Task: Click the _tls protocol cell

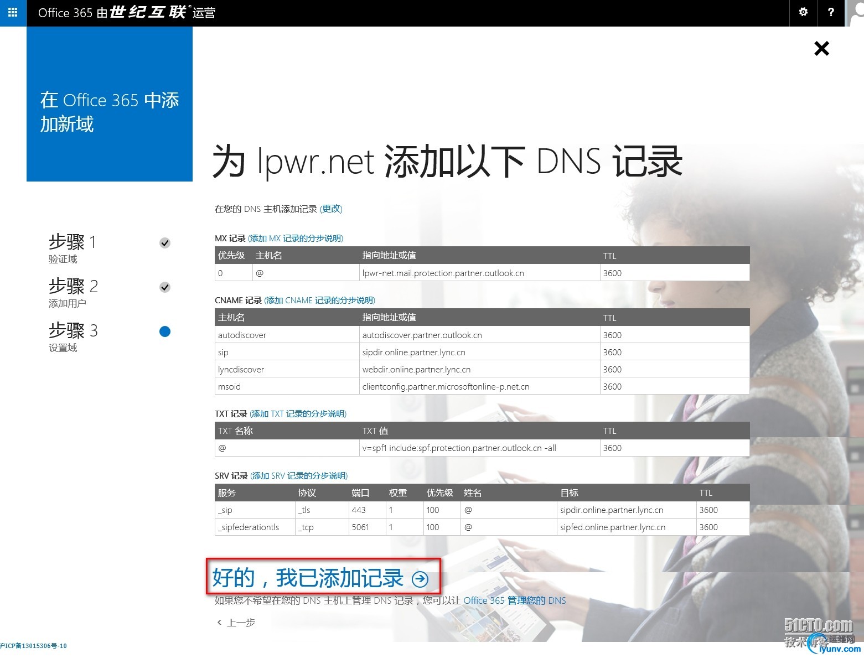Action: point(322,510)
